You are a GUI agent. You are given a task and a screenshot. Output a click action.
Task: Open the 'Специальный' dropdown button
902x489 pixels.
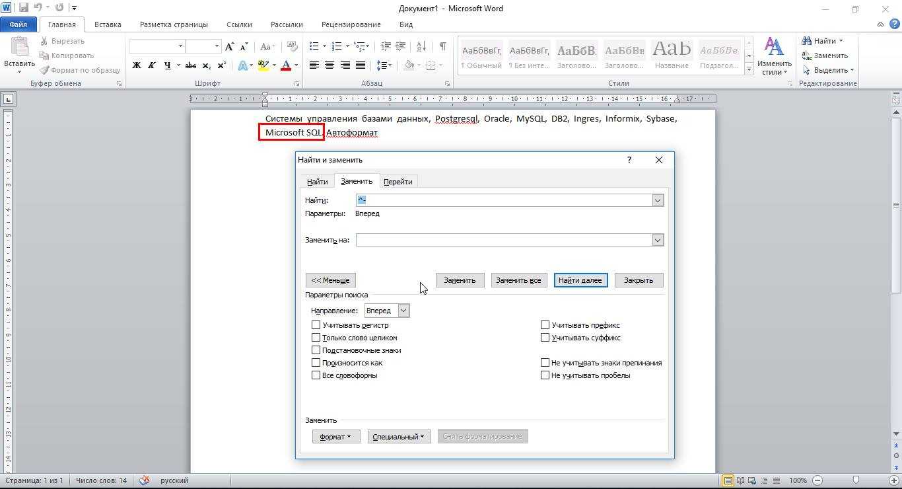point(399,437)
